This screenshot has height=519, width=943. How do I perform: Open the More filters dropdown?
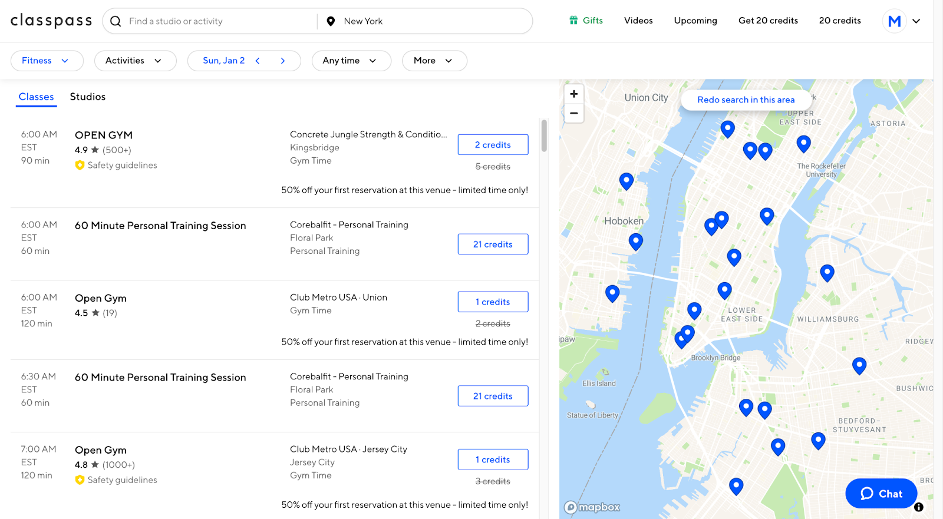434,61
